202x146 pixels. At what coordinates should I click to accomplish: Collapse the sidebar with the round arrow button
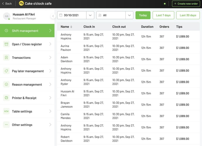(x=53, y=16)
